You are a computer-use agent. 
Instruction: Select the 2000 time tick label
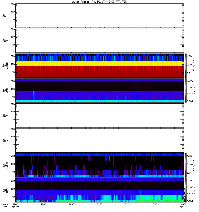71,204
